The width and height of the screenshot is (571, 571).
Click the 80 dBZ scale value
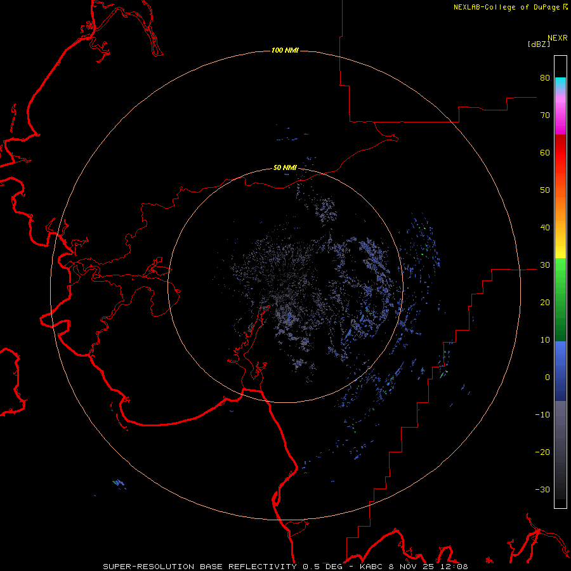[545, 77]
